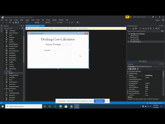Click Solution Explorer Home icon
The height and width of the screenshot is (124, 165).
133,28
